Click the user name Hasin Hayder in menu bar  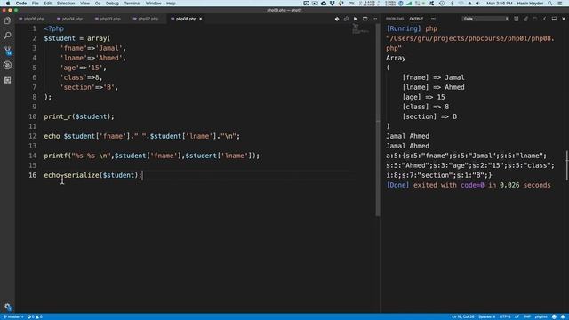[x=530, y=4]
